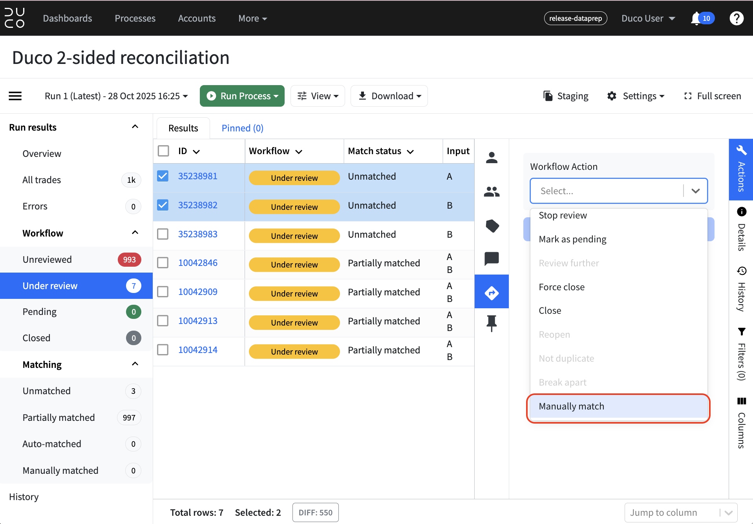This screenshot has height=524, width=753.
Task: Switch to the Pinned (0) tab
Action: coord(242,128)
